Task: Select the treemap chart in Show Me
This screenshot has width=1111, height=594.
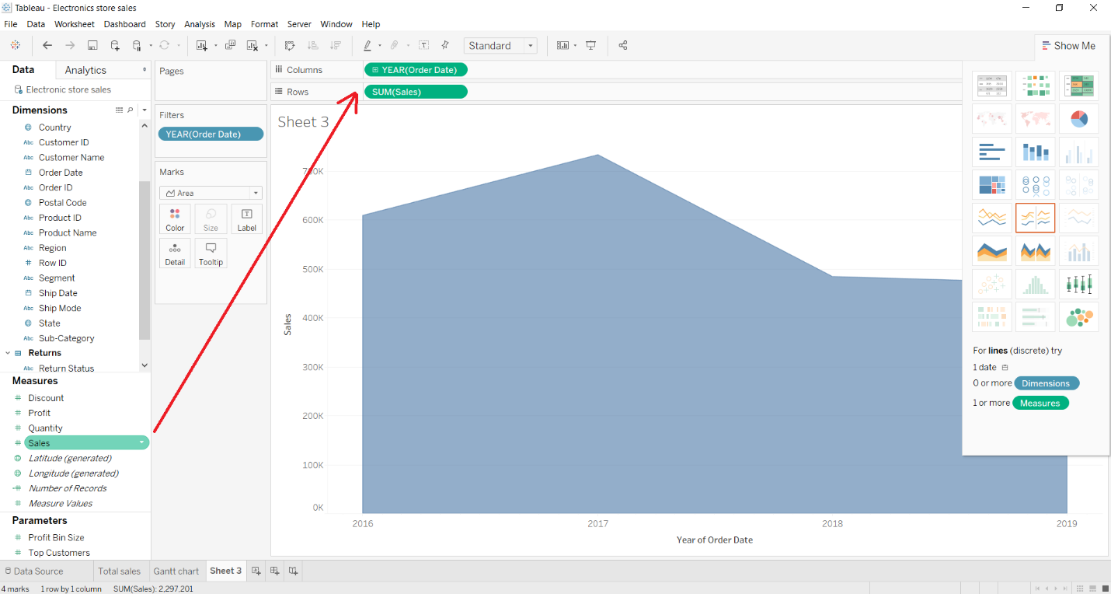Action: point(991,185)
